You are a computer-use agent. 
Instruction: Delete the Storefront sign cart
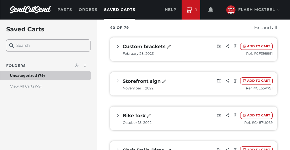[235, 81]
